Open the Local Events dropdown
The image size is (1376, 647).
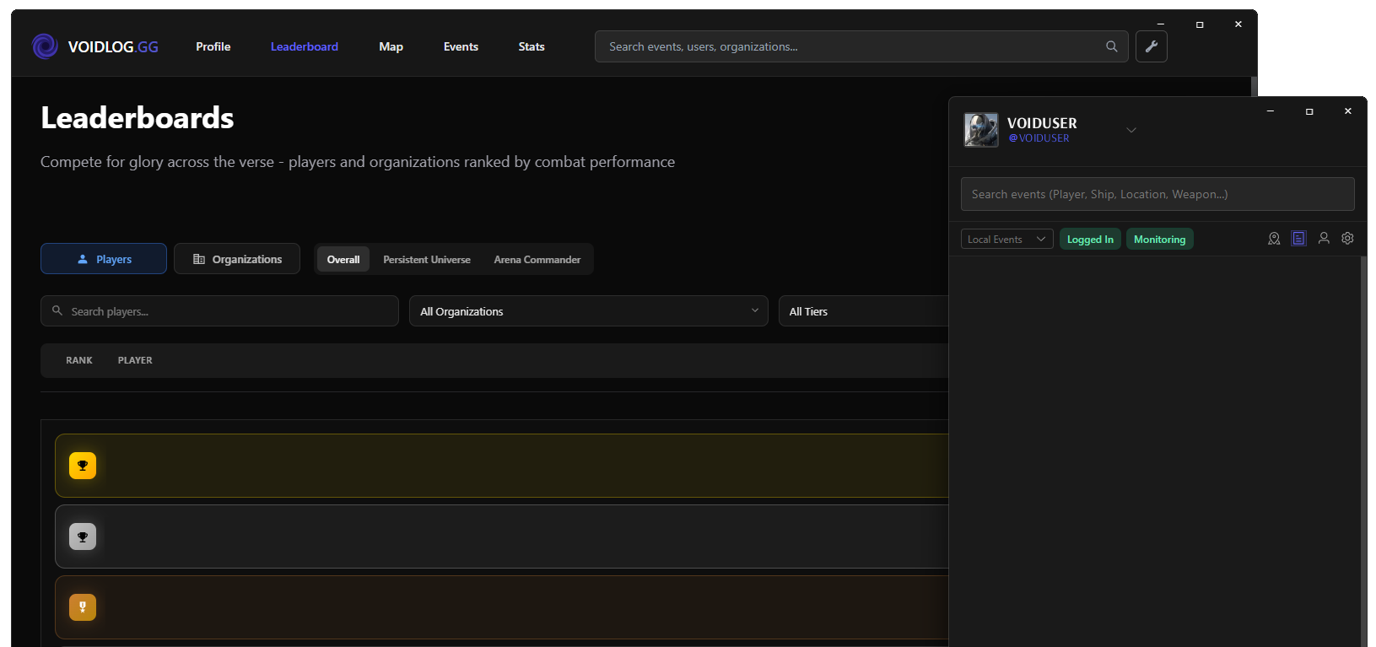(1006, 239)
